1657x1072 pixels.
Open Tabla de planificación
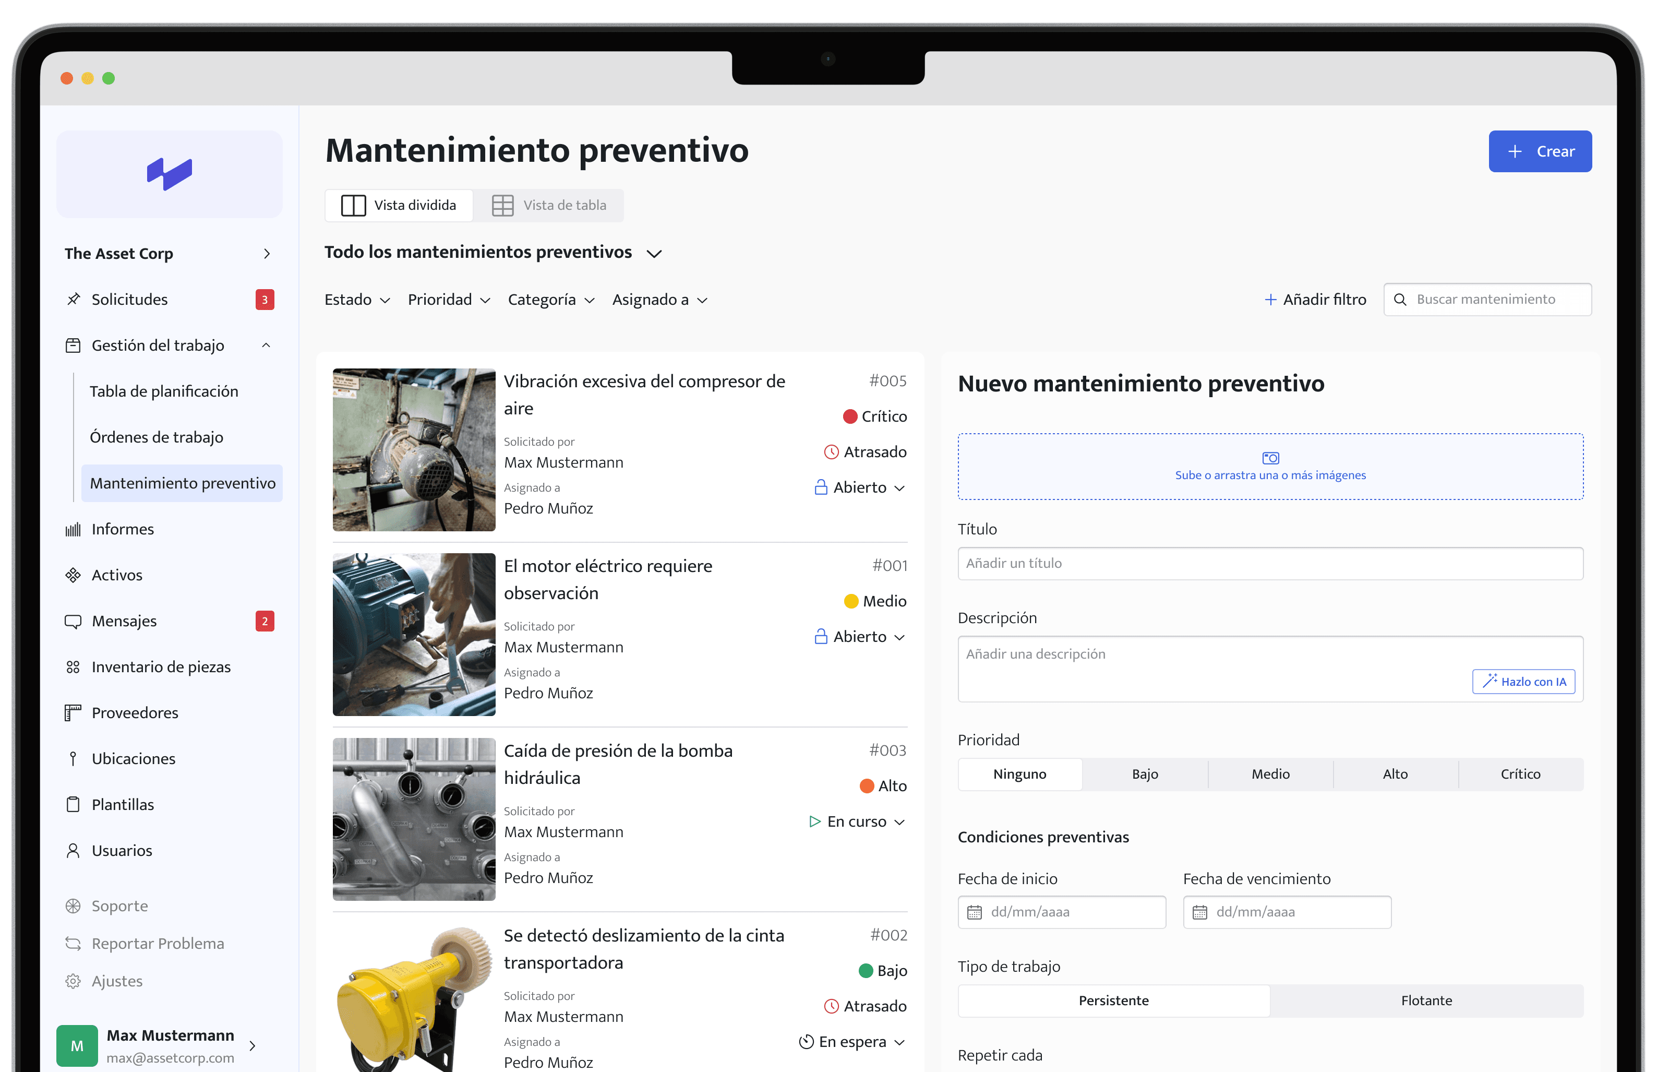(x=164, y=391)
